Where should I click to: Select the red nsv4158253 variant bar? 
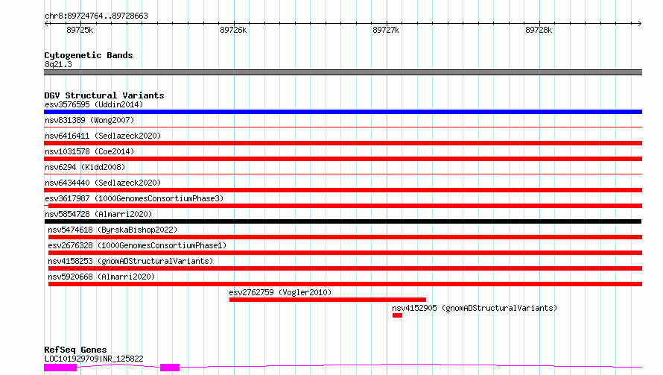345,268
